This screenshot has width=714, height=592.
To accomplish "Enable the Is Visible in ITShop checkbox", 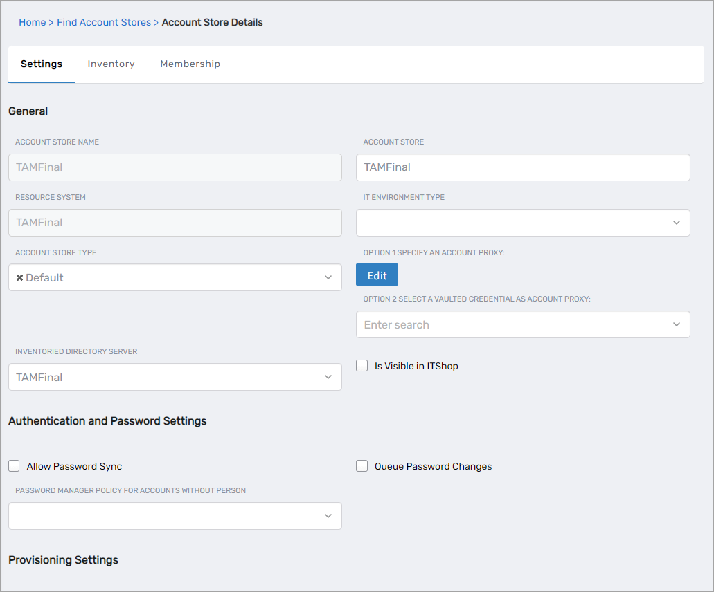I will [362, 366].
